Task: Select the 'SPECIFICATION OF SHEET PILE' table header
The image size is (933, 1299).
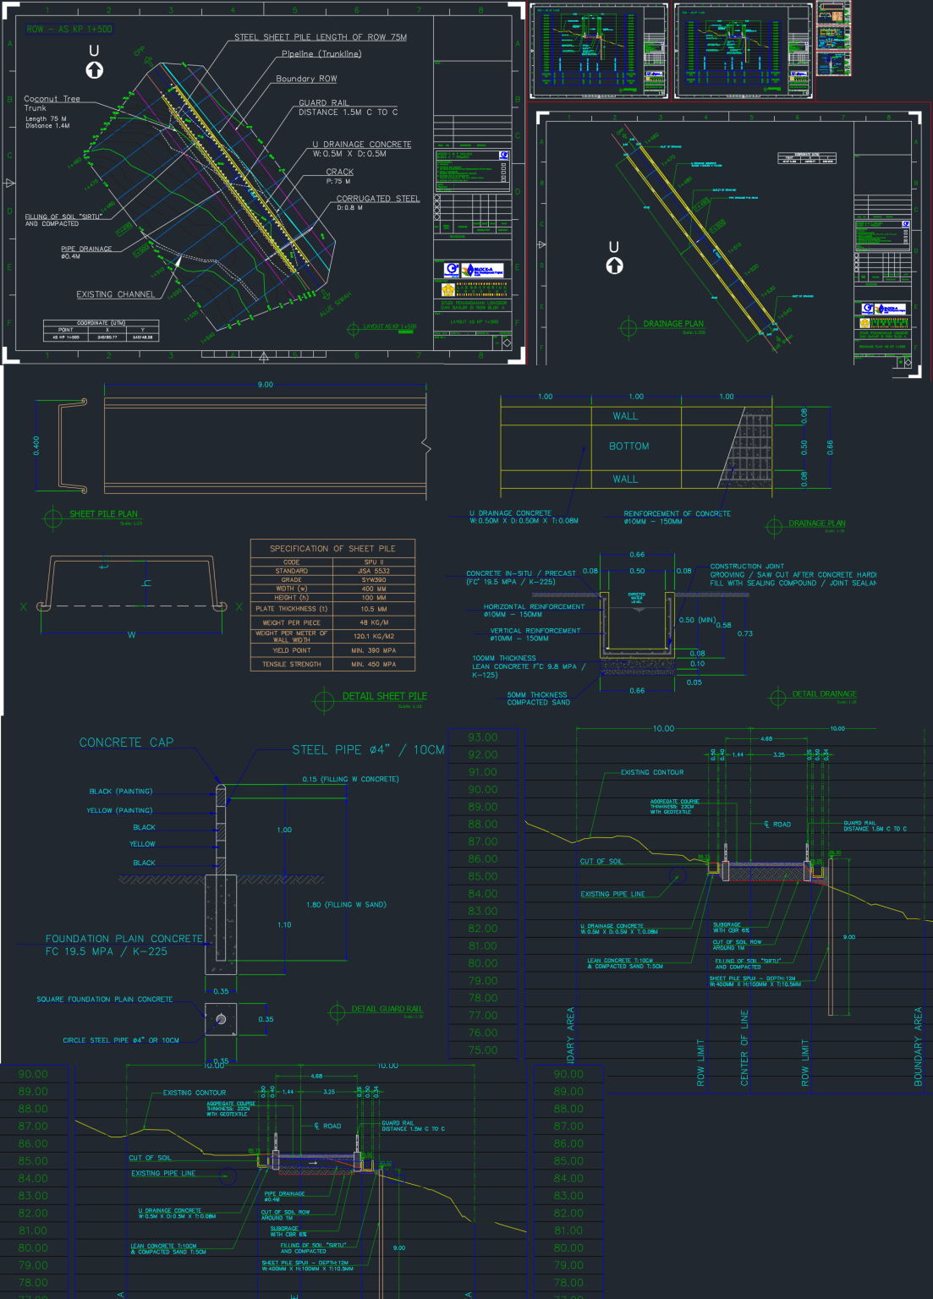Action: click(332, 548)
